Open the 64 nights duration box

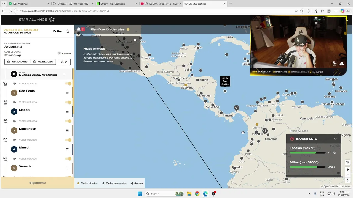[64, 62]
